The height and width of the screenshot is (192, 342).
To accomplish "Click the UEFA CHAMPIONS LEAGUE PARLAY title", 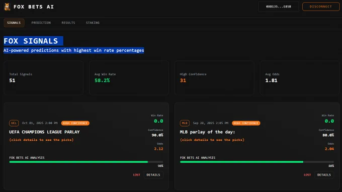I will click(44, 132).
